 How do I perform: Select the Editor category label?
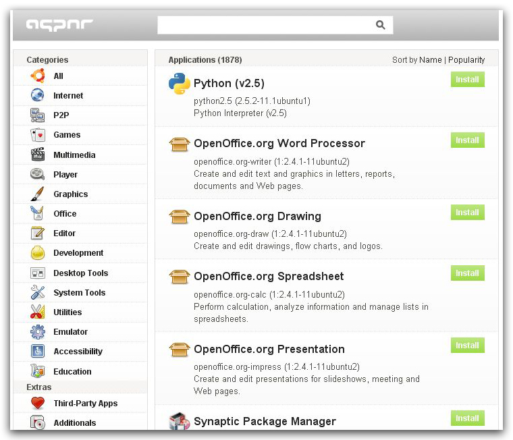(64, 233)
